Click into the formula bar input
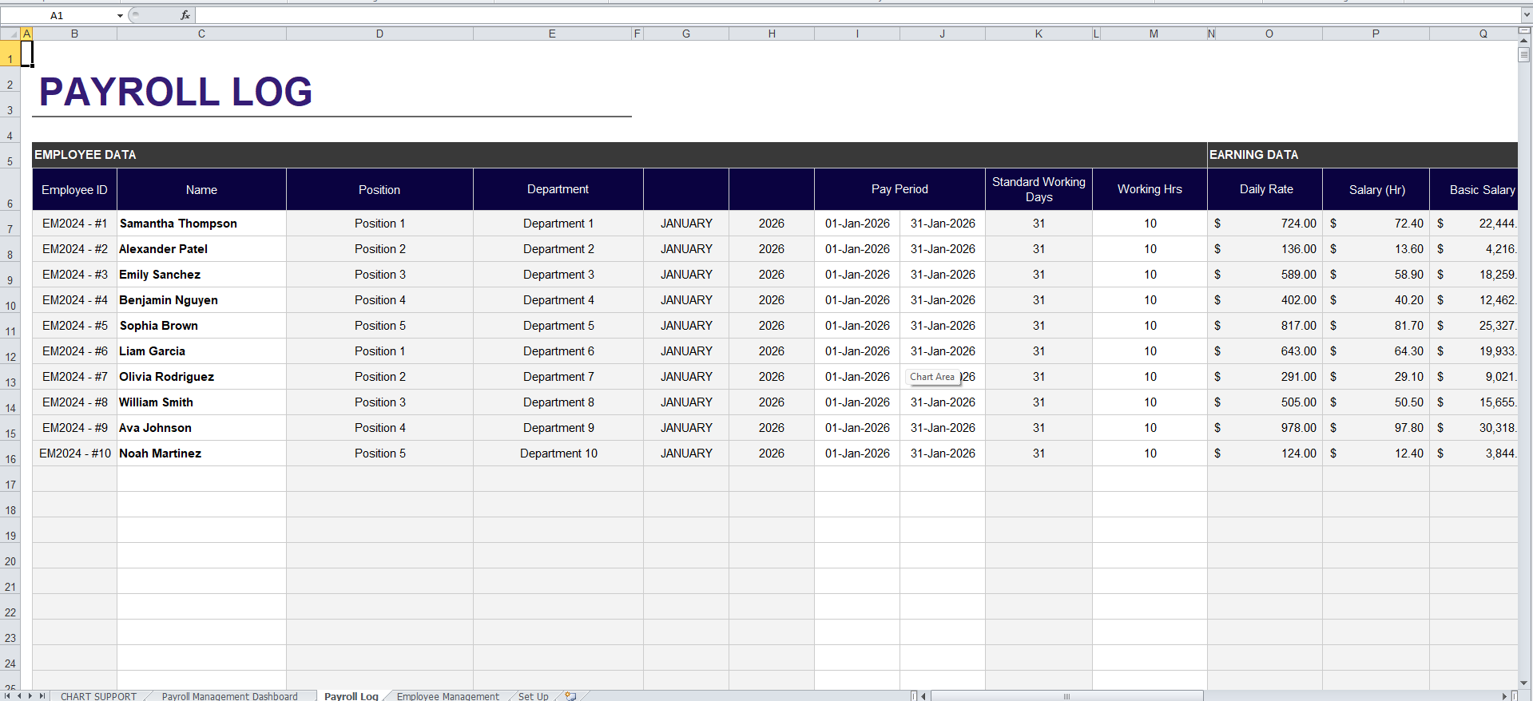 tap(858, 15)
